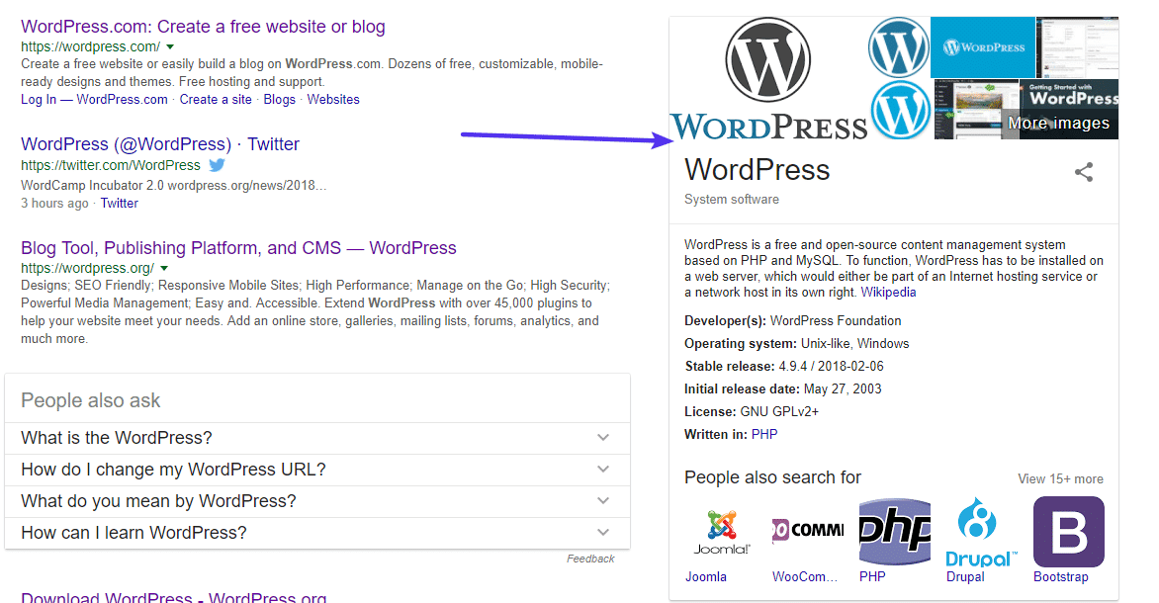This screenshot has width=1159, height=603.
Task: Open dropdown arrow next to wordpress.com URL
Action: pyautogui.click(x=170, y=47)
